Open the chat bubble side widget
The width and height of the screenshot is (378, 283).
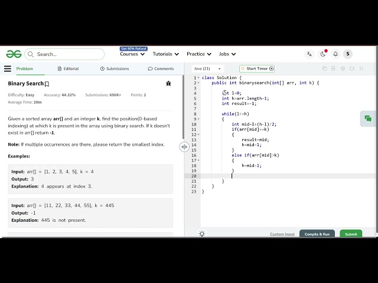368,119
